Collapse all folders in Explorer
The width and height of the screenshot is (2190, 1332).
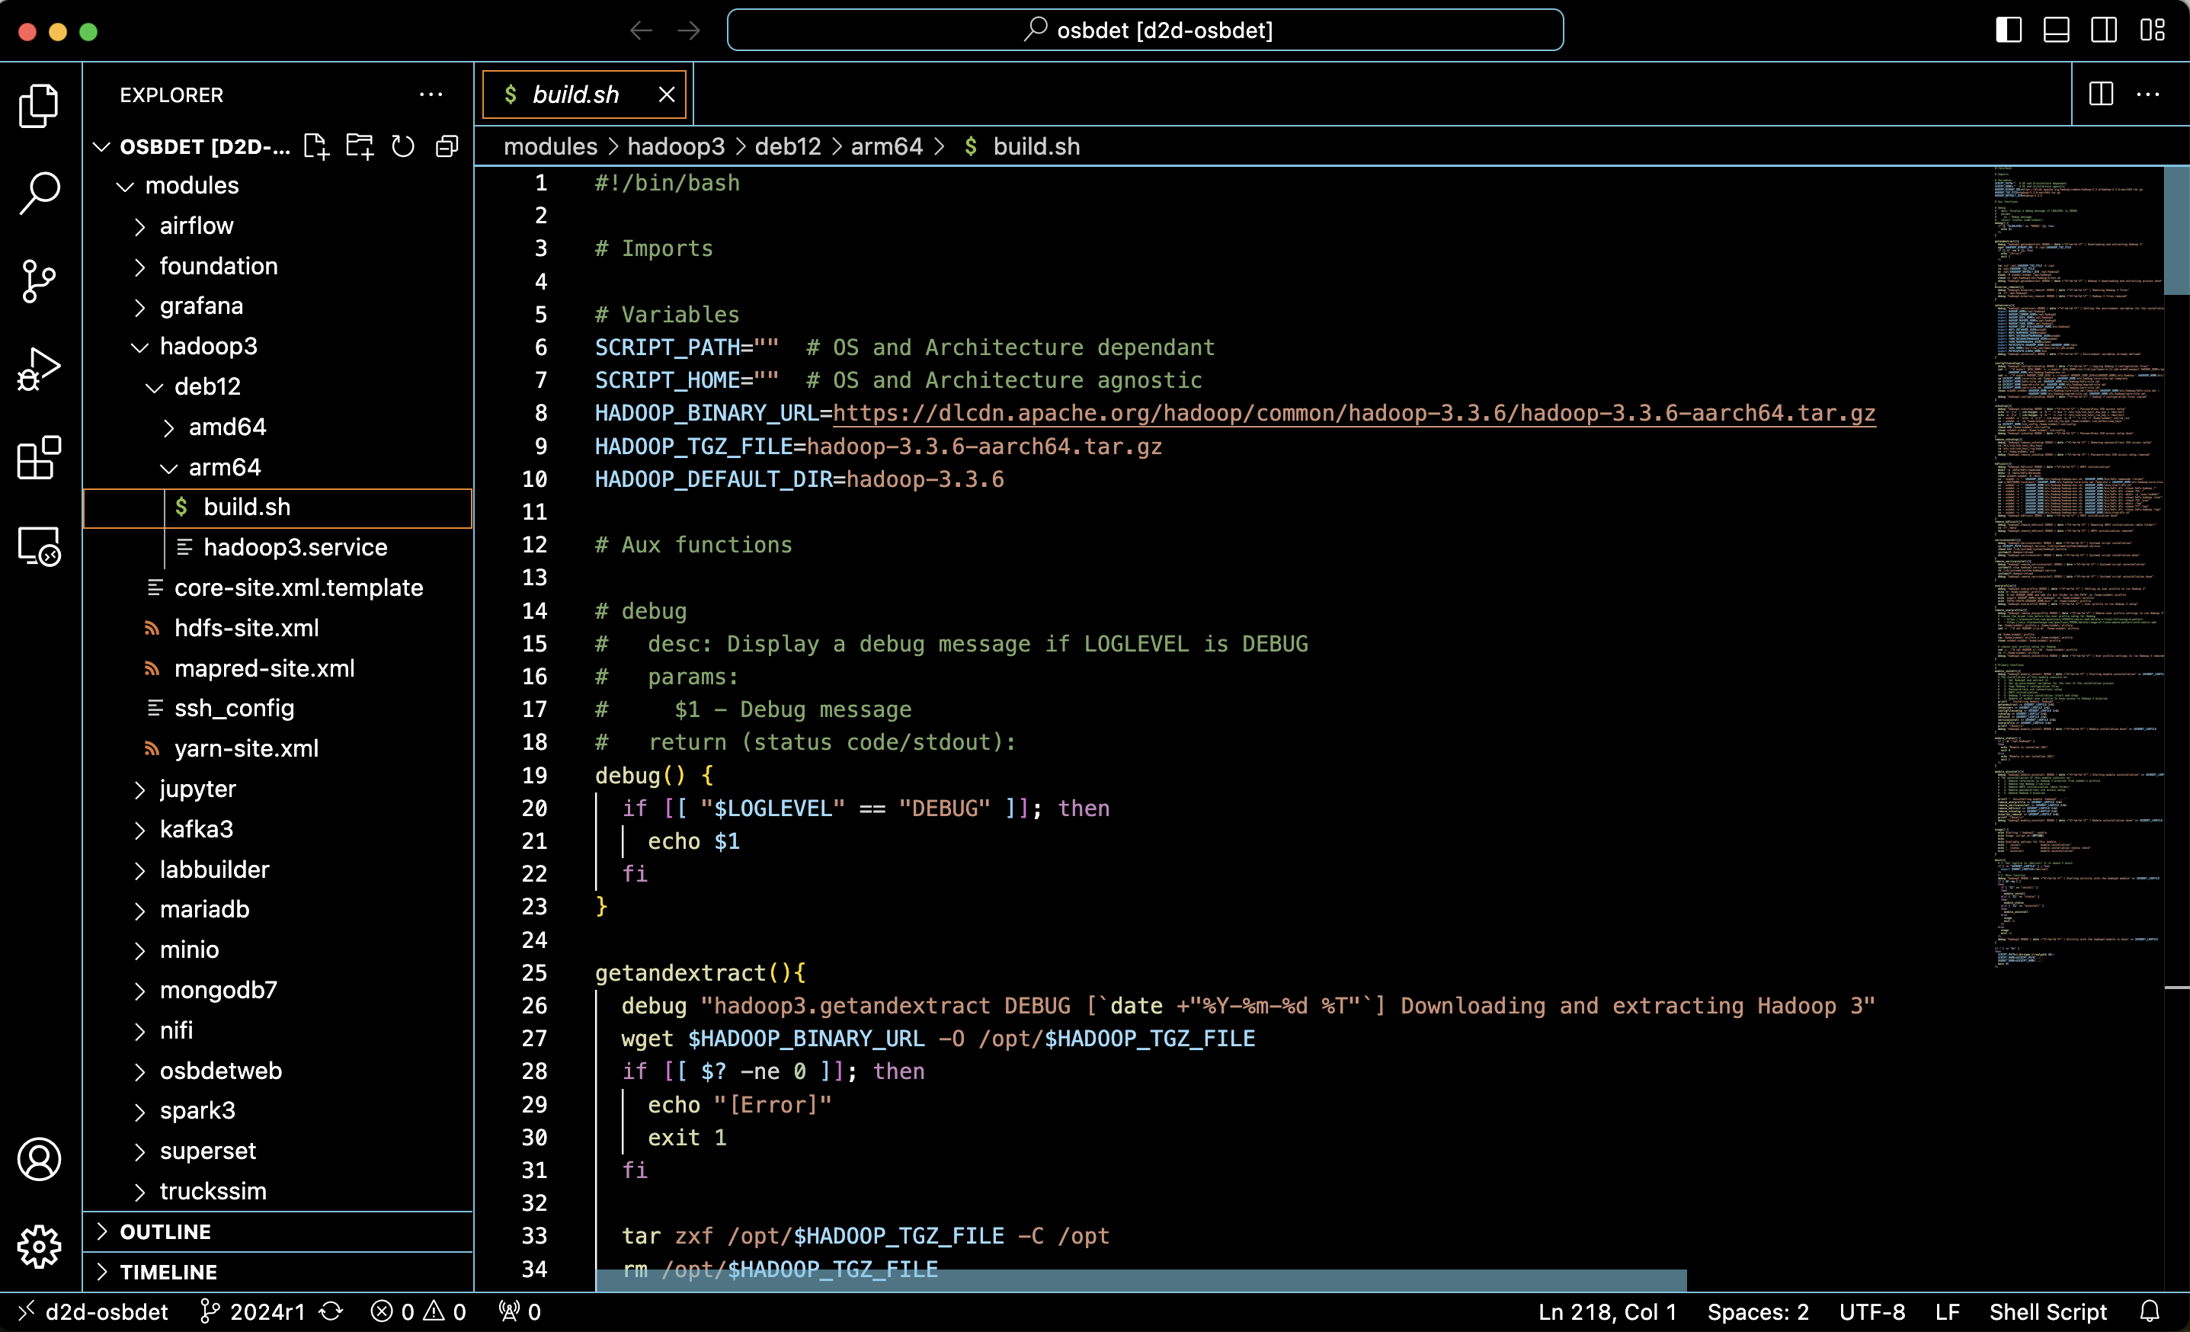[x=447, y=146]
